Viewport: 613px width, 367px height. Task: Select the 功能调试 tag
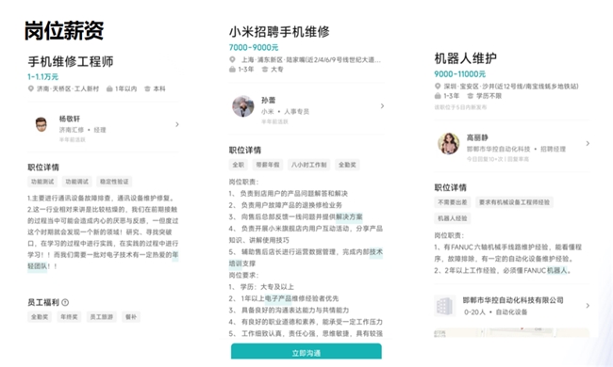77,182
